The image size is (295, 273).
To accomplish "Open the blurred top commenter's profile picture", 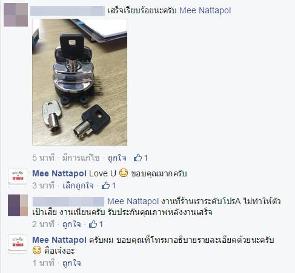I will pyautogui.click(x=16, y=14).
